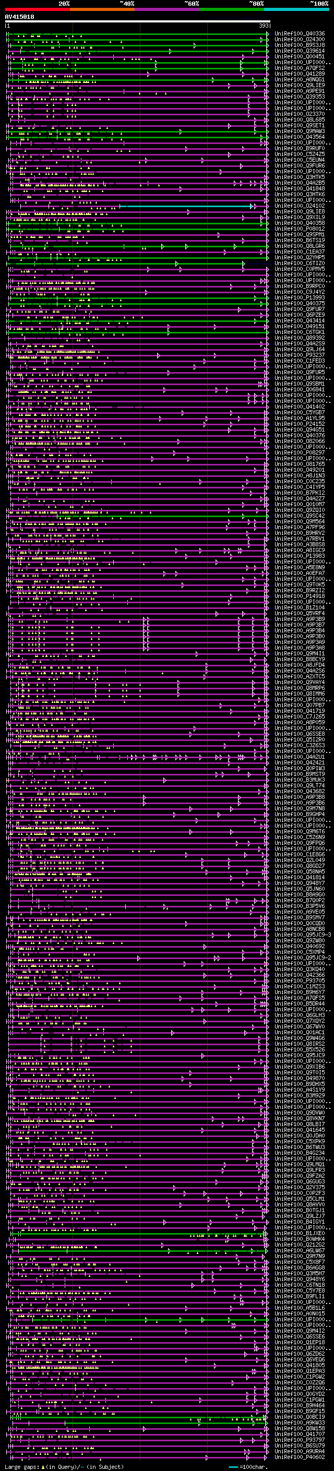Screen dimensions: 334x1471
Task: Select hit label UniRef100_P08012
Action: click(x=300, y=229)
